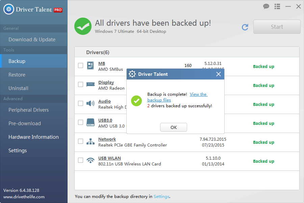This screenshot has height=203, width=304.
Task: Enable the Network driver checkbox
Action: click(80, 141)
